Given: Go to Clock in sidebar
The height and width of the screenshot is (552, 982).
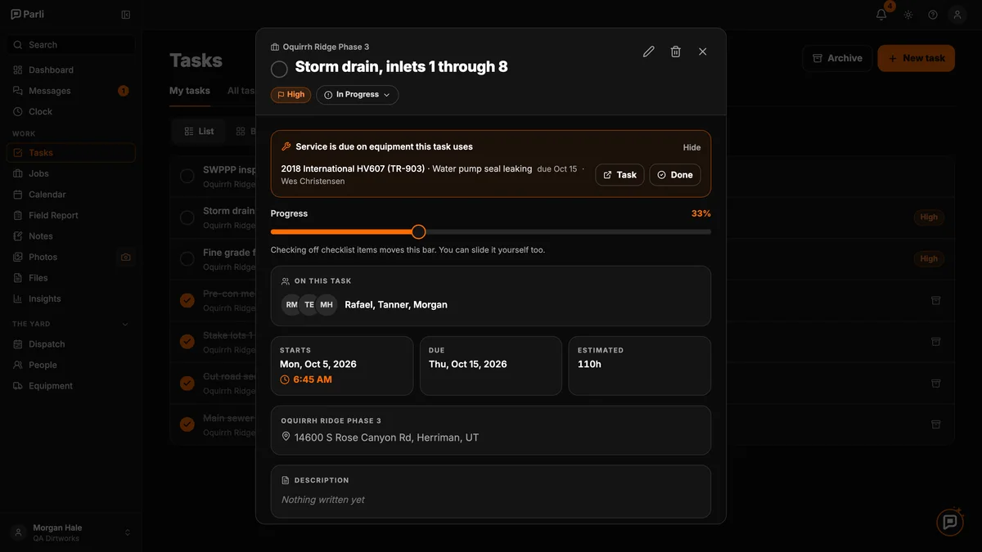Looking at the screenshot, I should [x=71, y=111].
